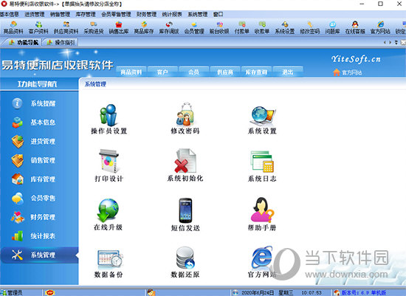Viewport: 406px width, 296px height.
Task: Open 基本信息 menu in menu bar
Action: (9, 14)
